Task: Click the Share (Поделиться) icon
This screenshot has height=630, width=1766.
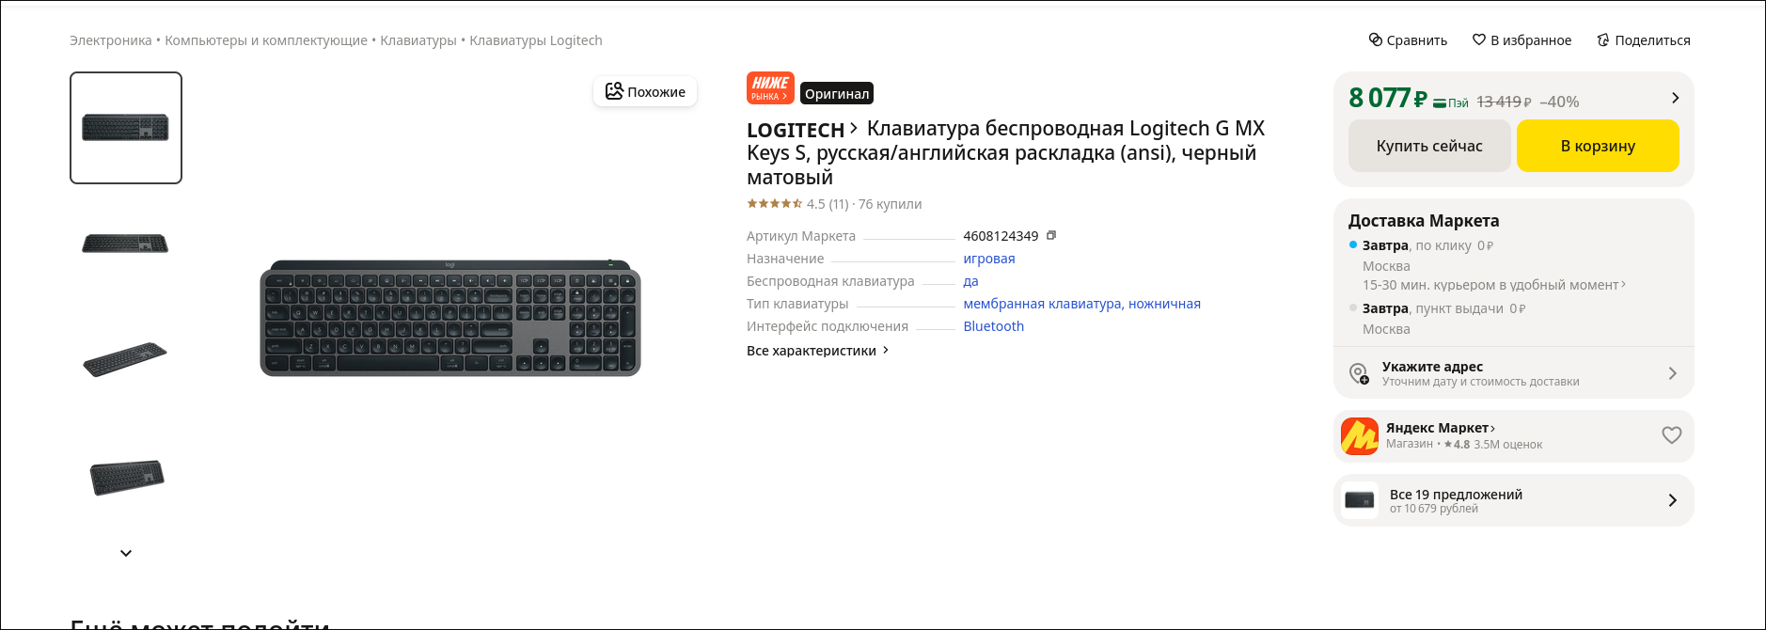Action: coord(1603,39)
